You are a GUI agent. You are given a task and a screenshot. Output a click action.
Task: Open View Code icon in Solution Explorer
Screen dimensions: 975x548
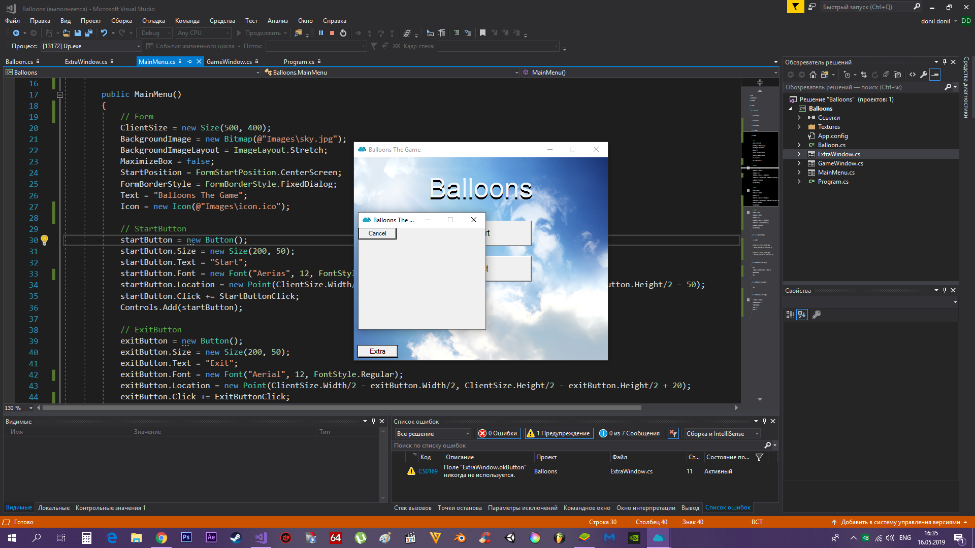pos(913,75)
